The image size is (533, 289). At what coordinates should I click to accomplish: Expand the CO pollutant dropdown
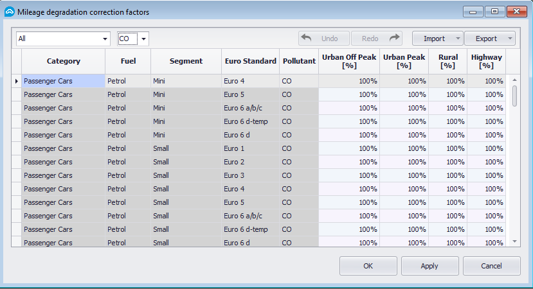144,39
